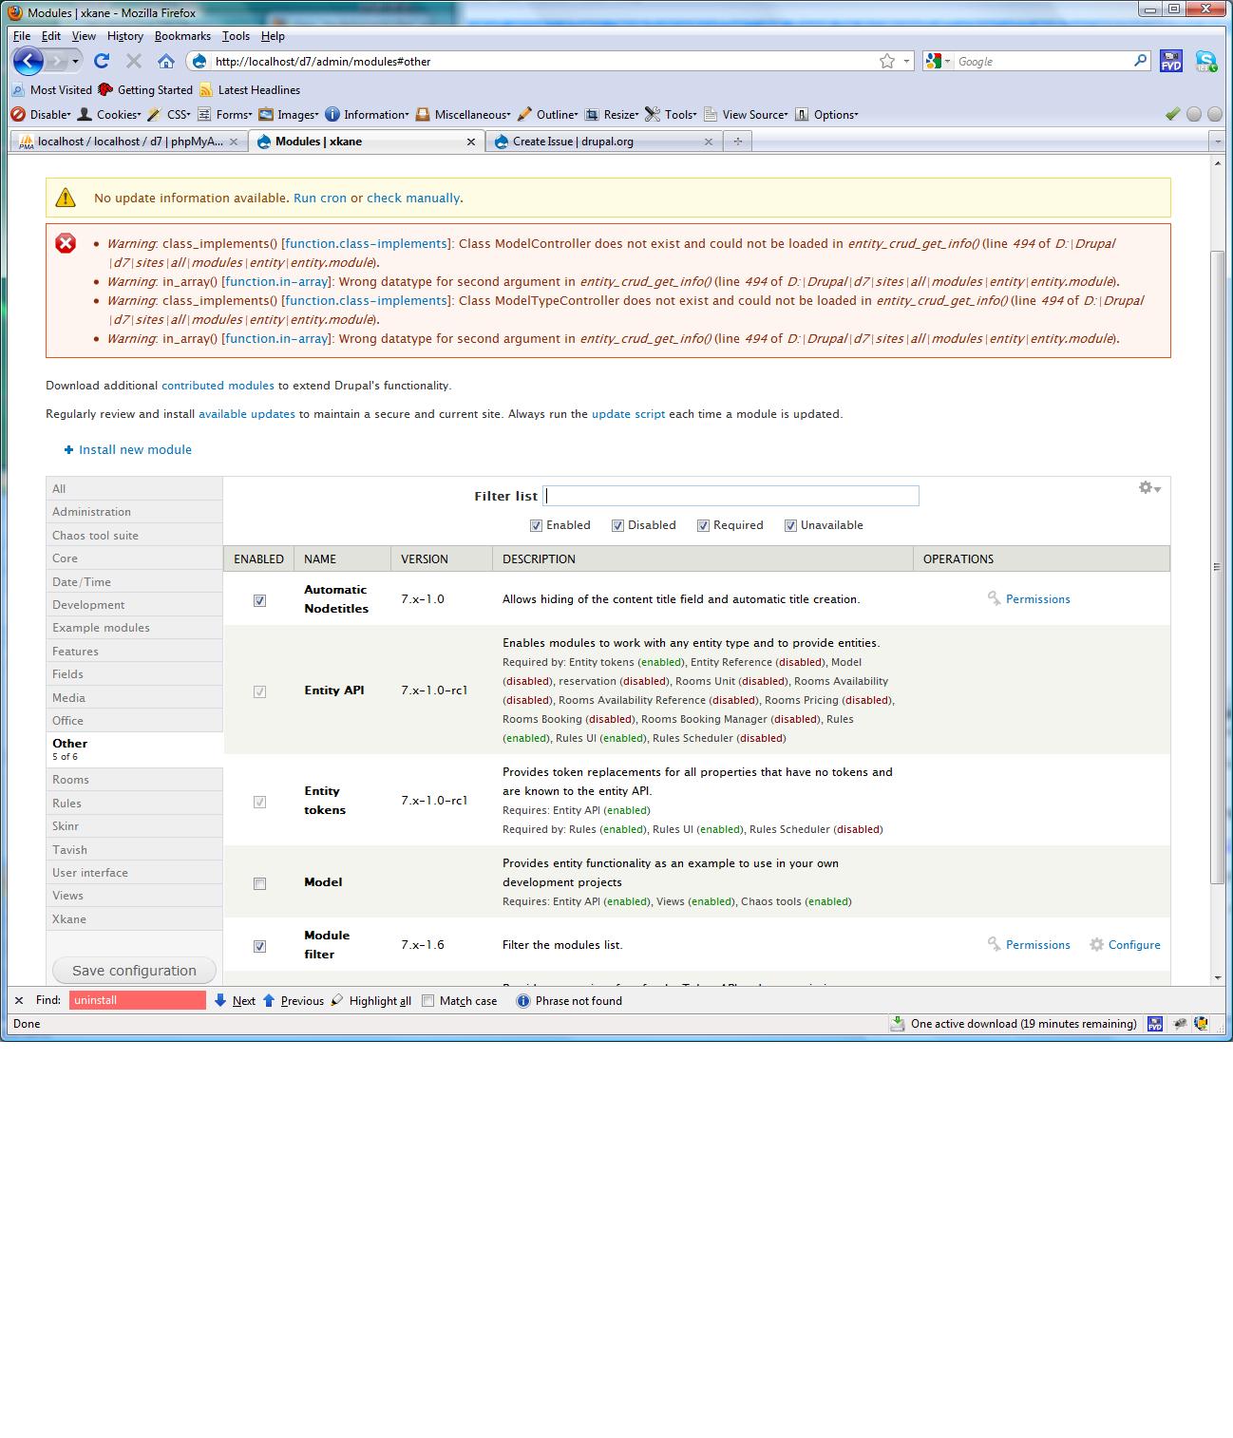Click the Install new module plus icon

point(68,450)
